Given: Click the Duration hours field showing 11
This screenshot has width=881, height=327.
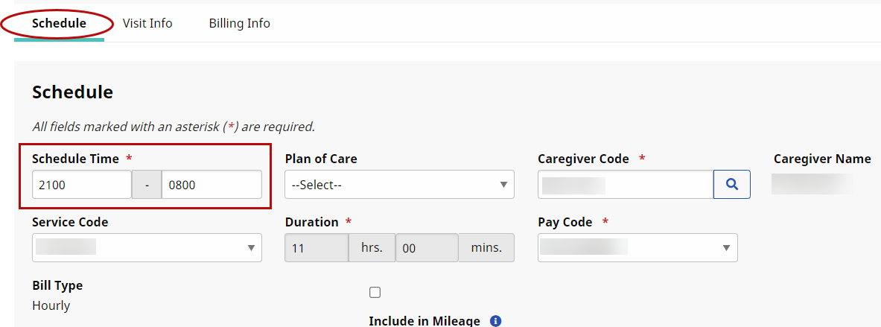Looking at the screenshot, I should pyautogui.click(x=317, y=248).
